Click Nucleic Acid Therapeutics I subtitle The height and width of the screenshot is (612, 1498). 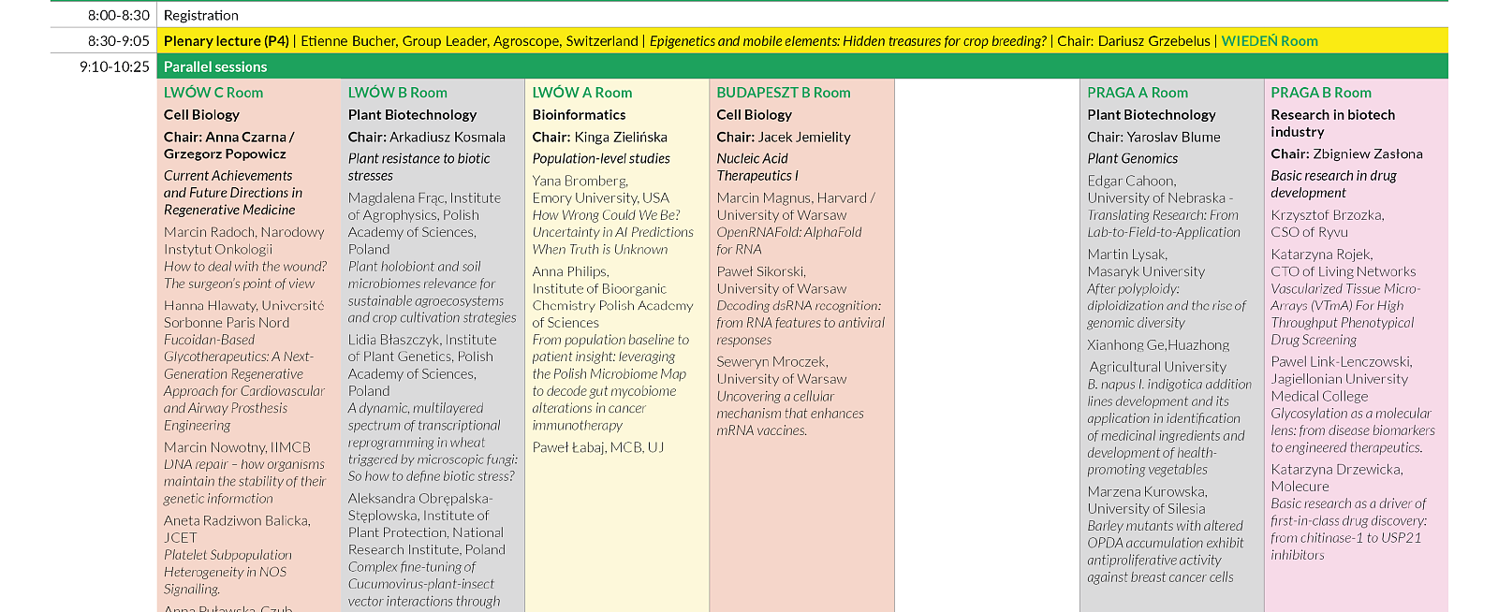pos(757,167)
